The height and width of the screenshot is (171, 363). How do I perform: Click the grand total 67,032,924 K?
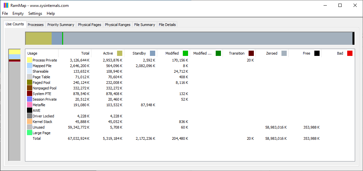coord(78,138)
